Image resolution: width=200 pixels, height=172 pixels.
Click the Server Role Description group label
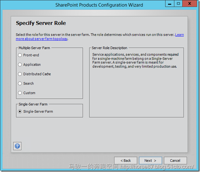110,48
